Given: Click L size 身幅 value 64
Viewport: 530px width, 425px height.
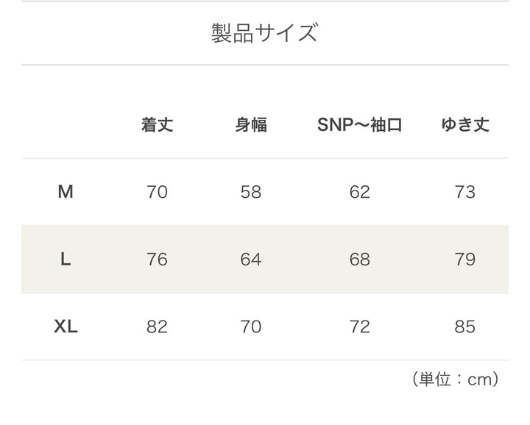Looking at the screenshot, I should coord(251,260).
